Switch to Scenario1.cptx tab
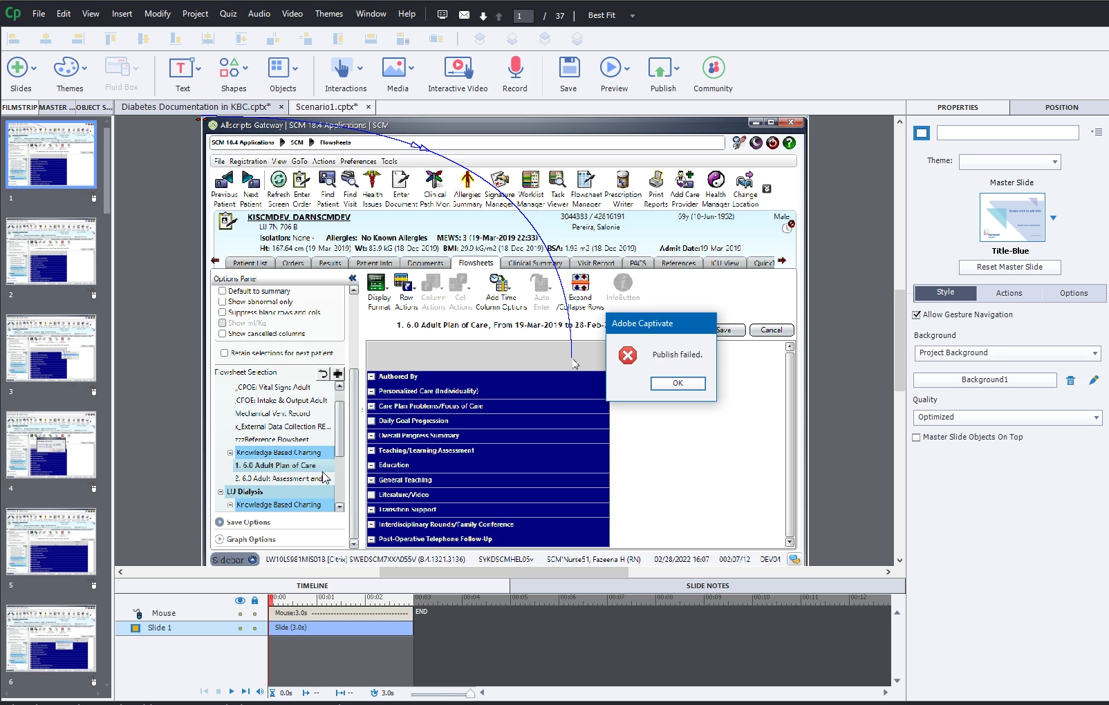The height and width of the screenshot is (705, 1109). coord(326,107)
